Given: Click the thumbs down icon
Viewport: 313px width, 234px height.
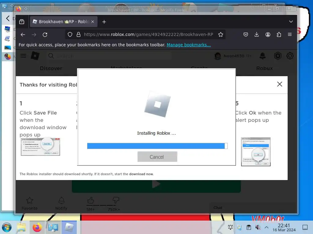Looking at the screenshot, I should click(x=116, y=200).
